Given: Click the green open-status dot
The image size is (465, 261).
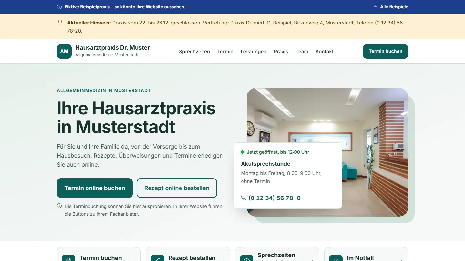Looking at the screenshot, I should pyautogui.click(x=243, y=152).
